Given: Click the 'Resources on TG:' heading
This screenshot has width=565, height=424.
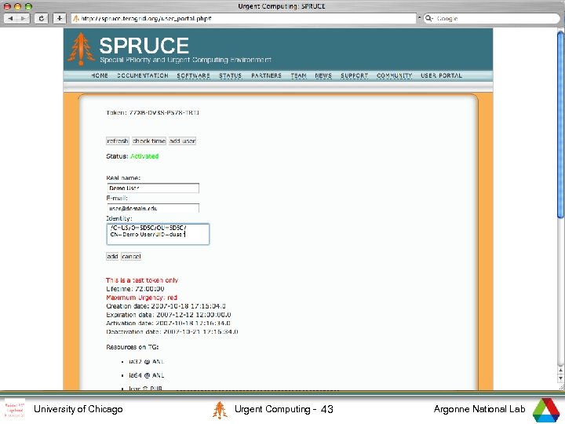Looking at the screenshot, I should coord(133,347).
